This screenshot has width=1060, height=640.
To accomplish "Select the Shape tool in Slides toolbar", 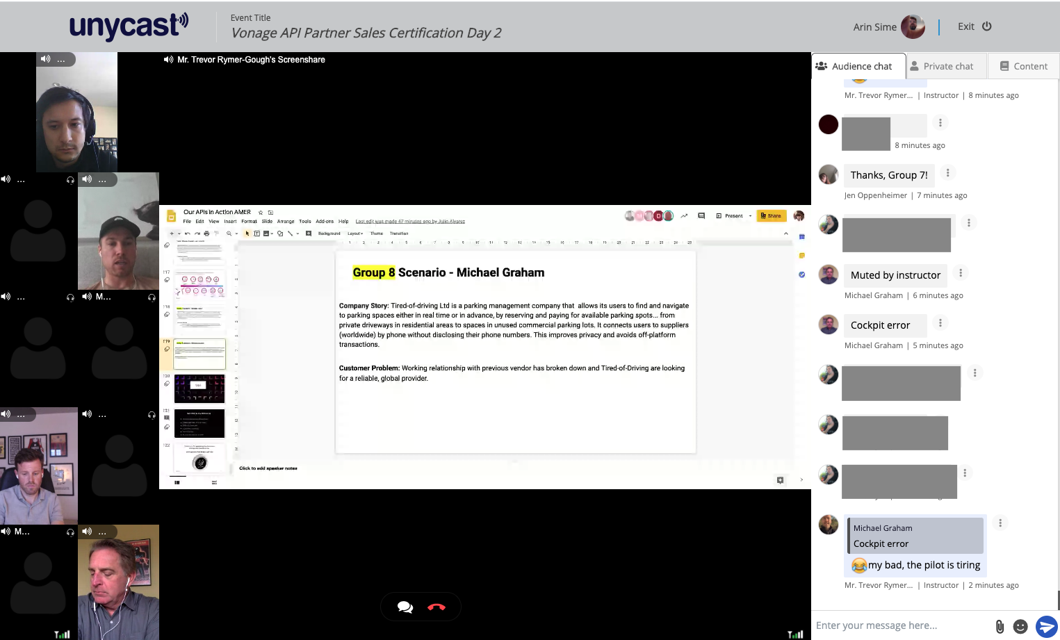I will point(280,233).
